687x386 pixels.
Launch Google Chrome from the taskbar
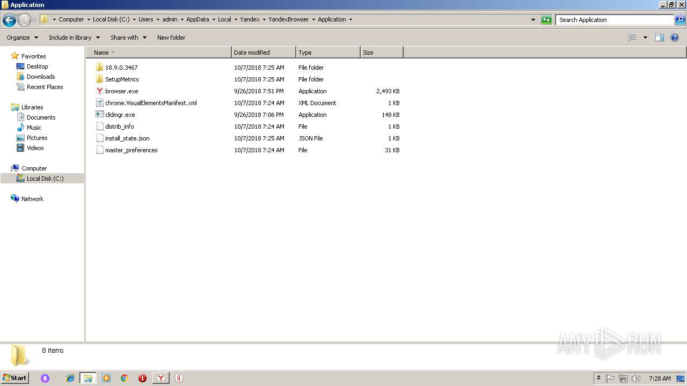pos(124,378)
